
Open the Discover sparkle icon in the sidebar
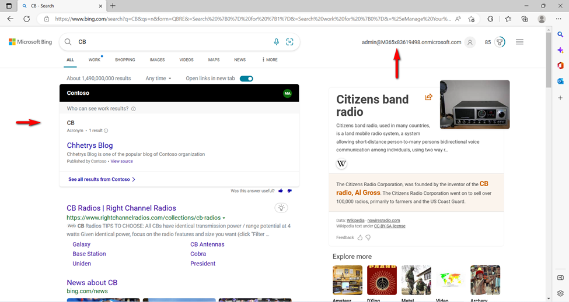coord(560,50)
